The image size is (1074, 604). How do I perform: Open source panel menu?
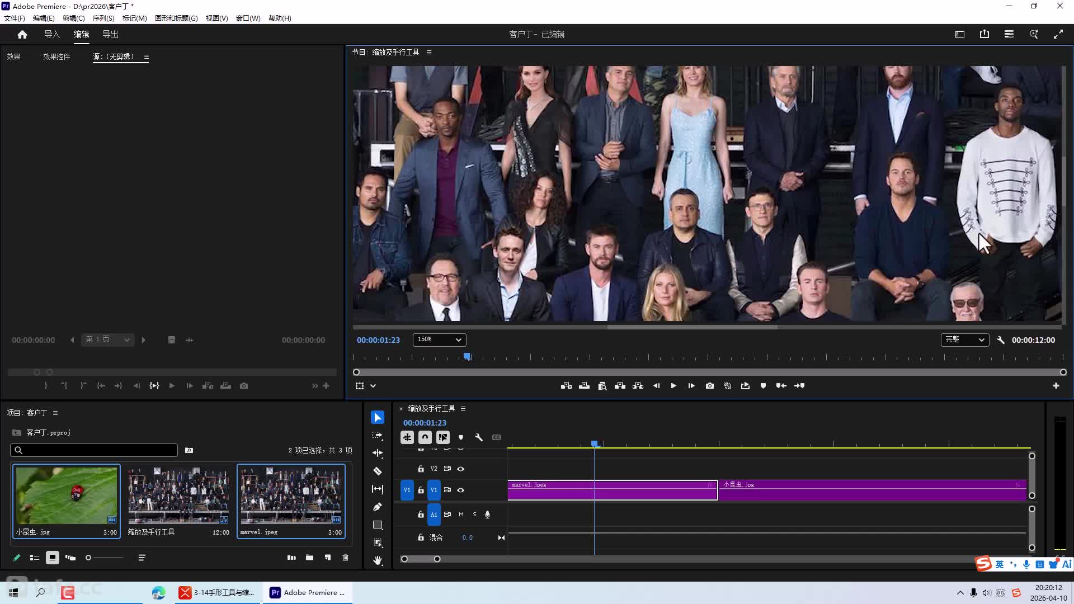(x=147, y=56)
